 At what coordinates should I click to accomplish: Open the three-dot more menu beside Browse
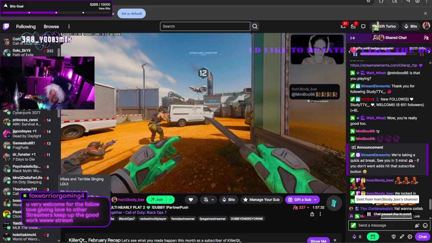(x=69, y=26)
